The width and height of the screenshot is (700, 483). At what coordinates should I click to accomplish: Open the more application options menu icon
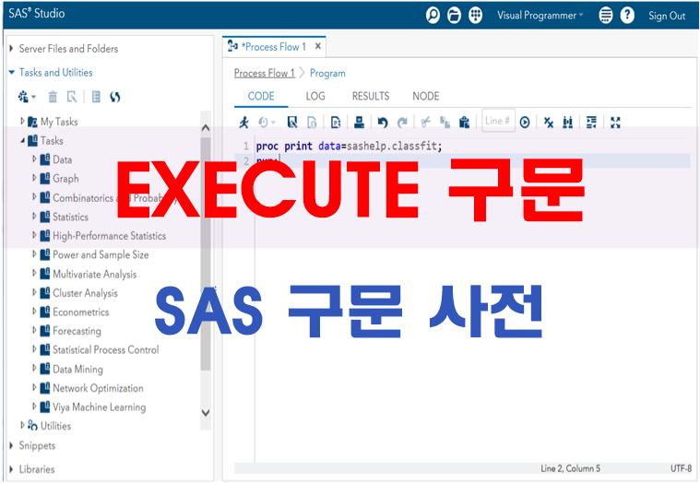(605, 16)
